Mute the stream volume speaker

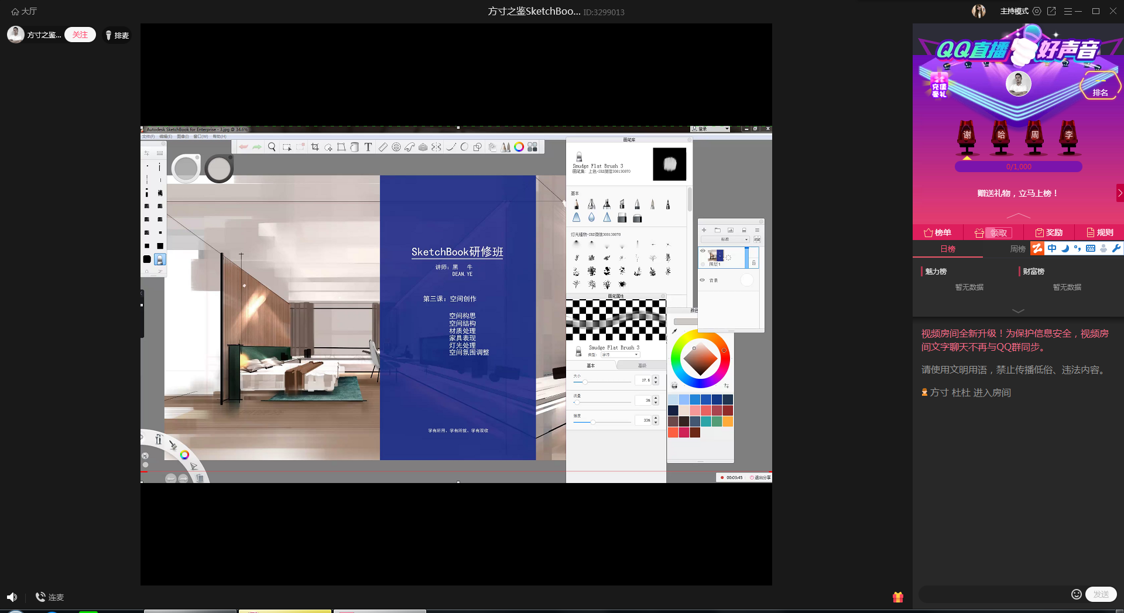pyautogui.click(x=12, y=597)
